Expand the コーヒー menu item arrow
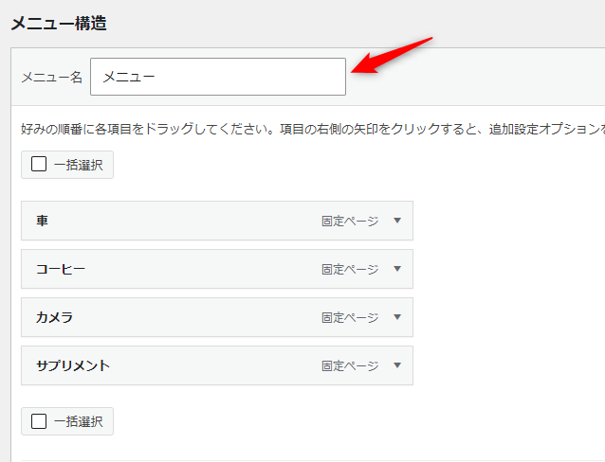 (x=397, y=269)
